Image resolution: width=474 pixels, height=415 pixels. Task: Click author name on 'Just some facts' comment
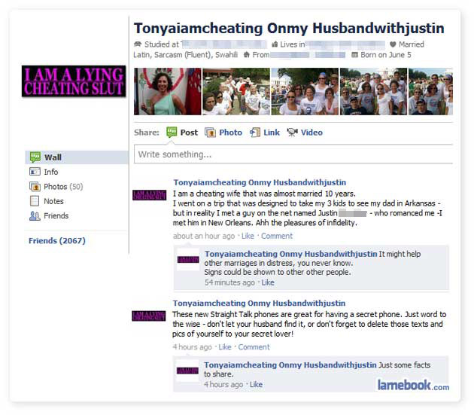[x=290, y=365]
